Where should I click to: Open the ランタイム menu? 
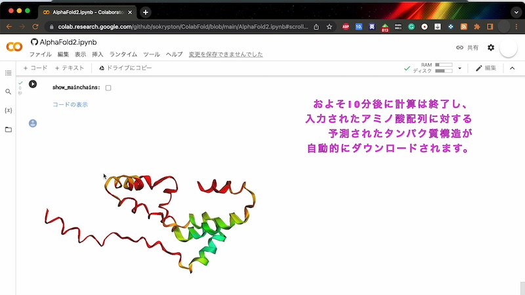(123, 54)
